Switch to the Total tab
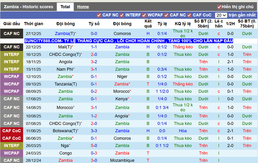Viewport: 258px width, 163px height. (65, 7)
